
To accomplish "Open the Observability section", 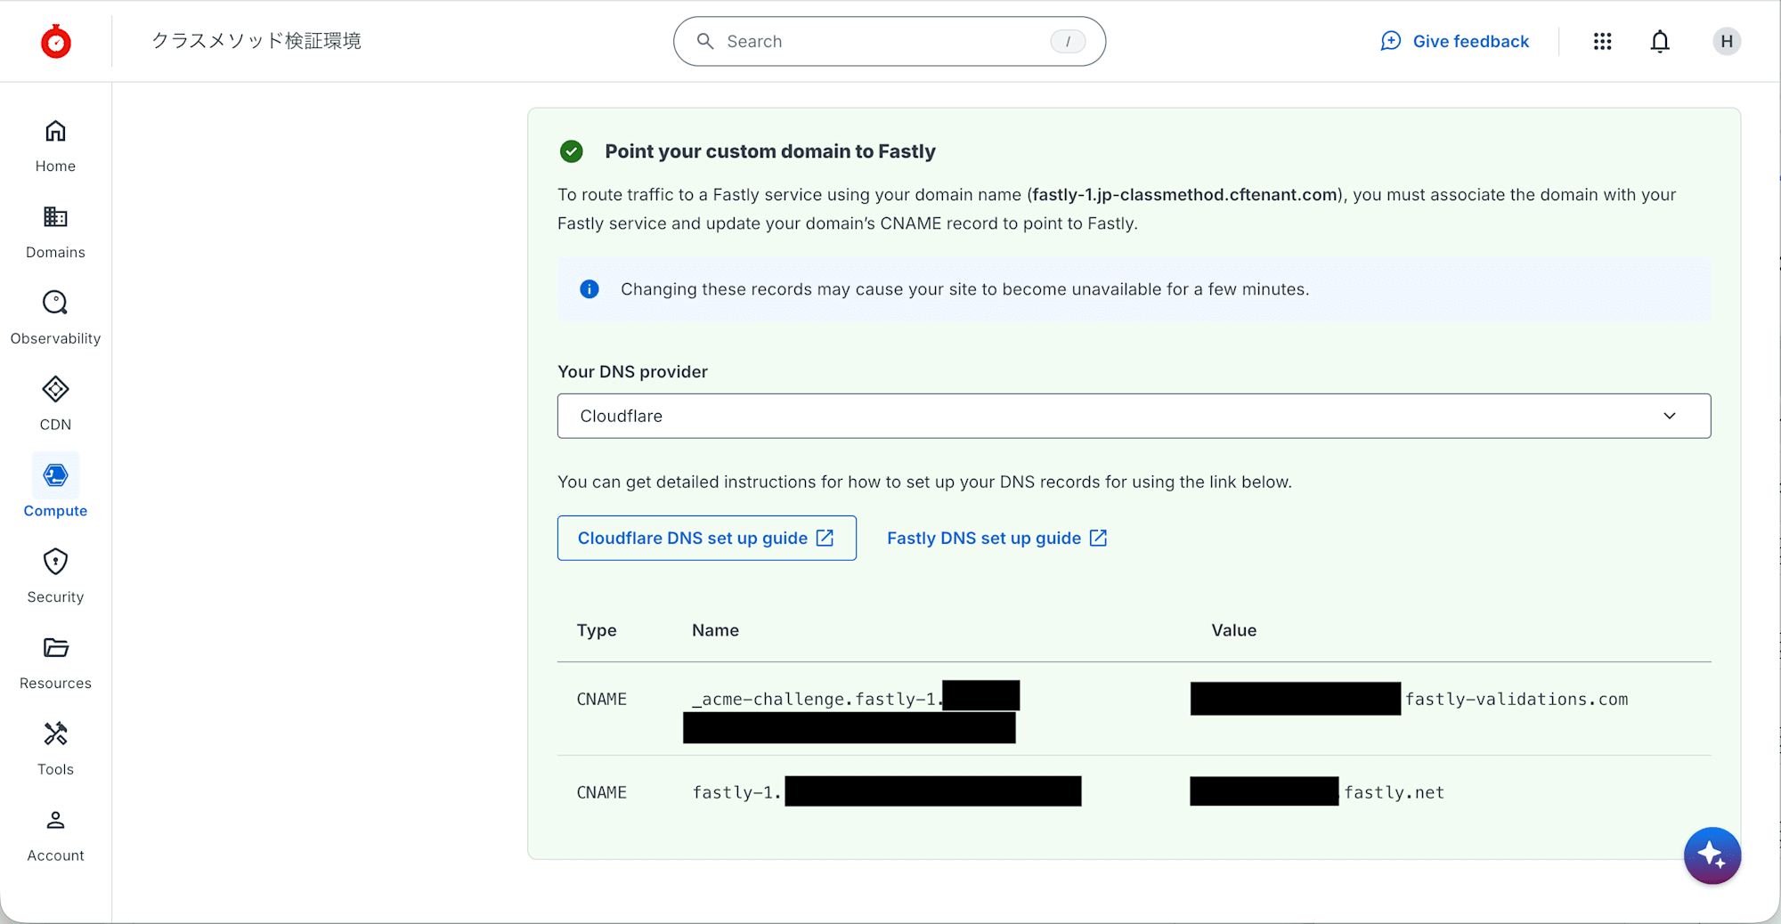I will click(x=55, y=318).
